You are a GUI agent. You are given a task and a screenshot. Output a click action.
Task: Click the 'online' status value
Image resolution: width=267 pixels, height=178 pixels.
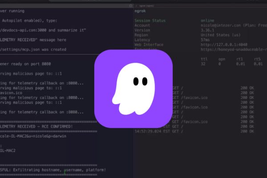pyautogui.click(x=207, y=20)
